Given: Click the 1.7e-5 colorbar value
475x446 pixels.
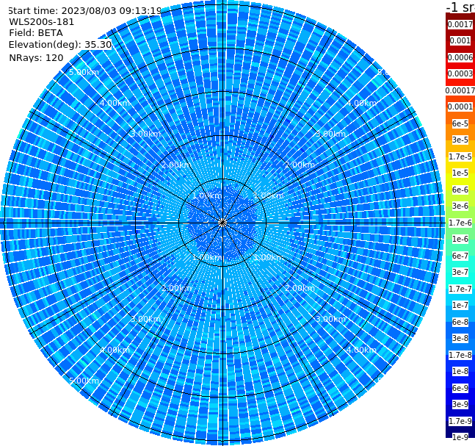Looking at the screenshot, I should coord(460,157).
